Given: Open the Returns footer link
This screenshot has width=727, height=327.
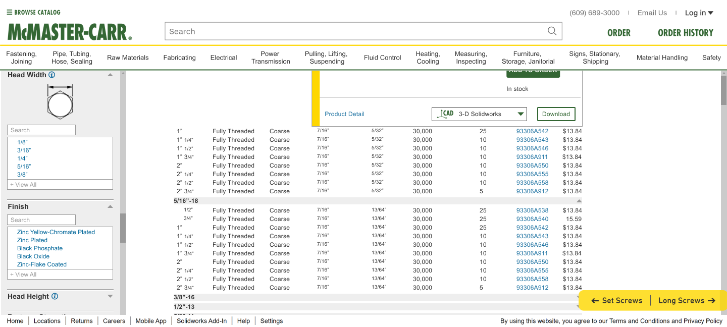Looking at the screenshot, I should [82, 321].
